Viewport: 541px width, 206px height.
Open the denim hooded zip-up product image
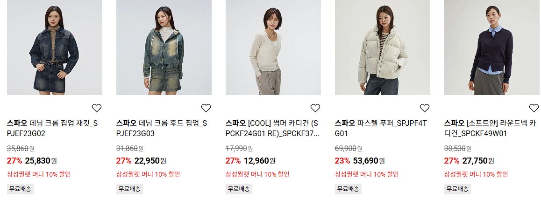pos(164,48)
